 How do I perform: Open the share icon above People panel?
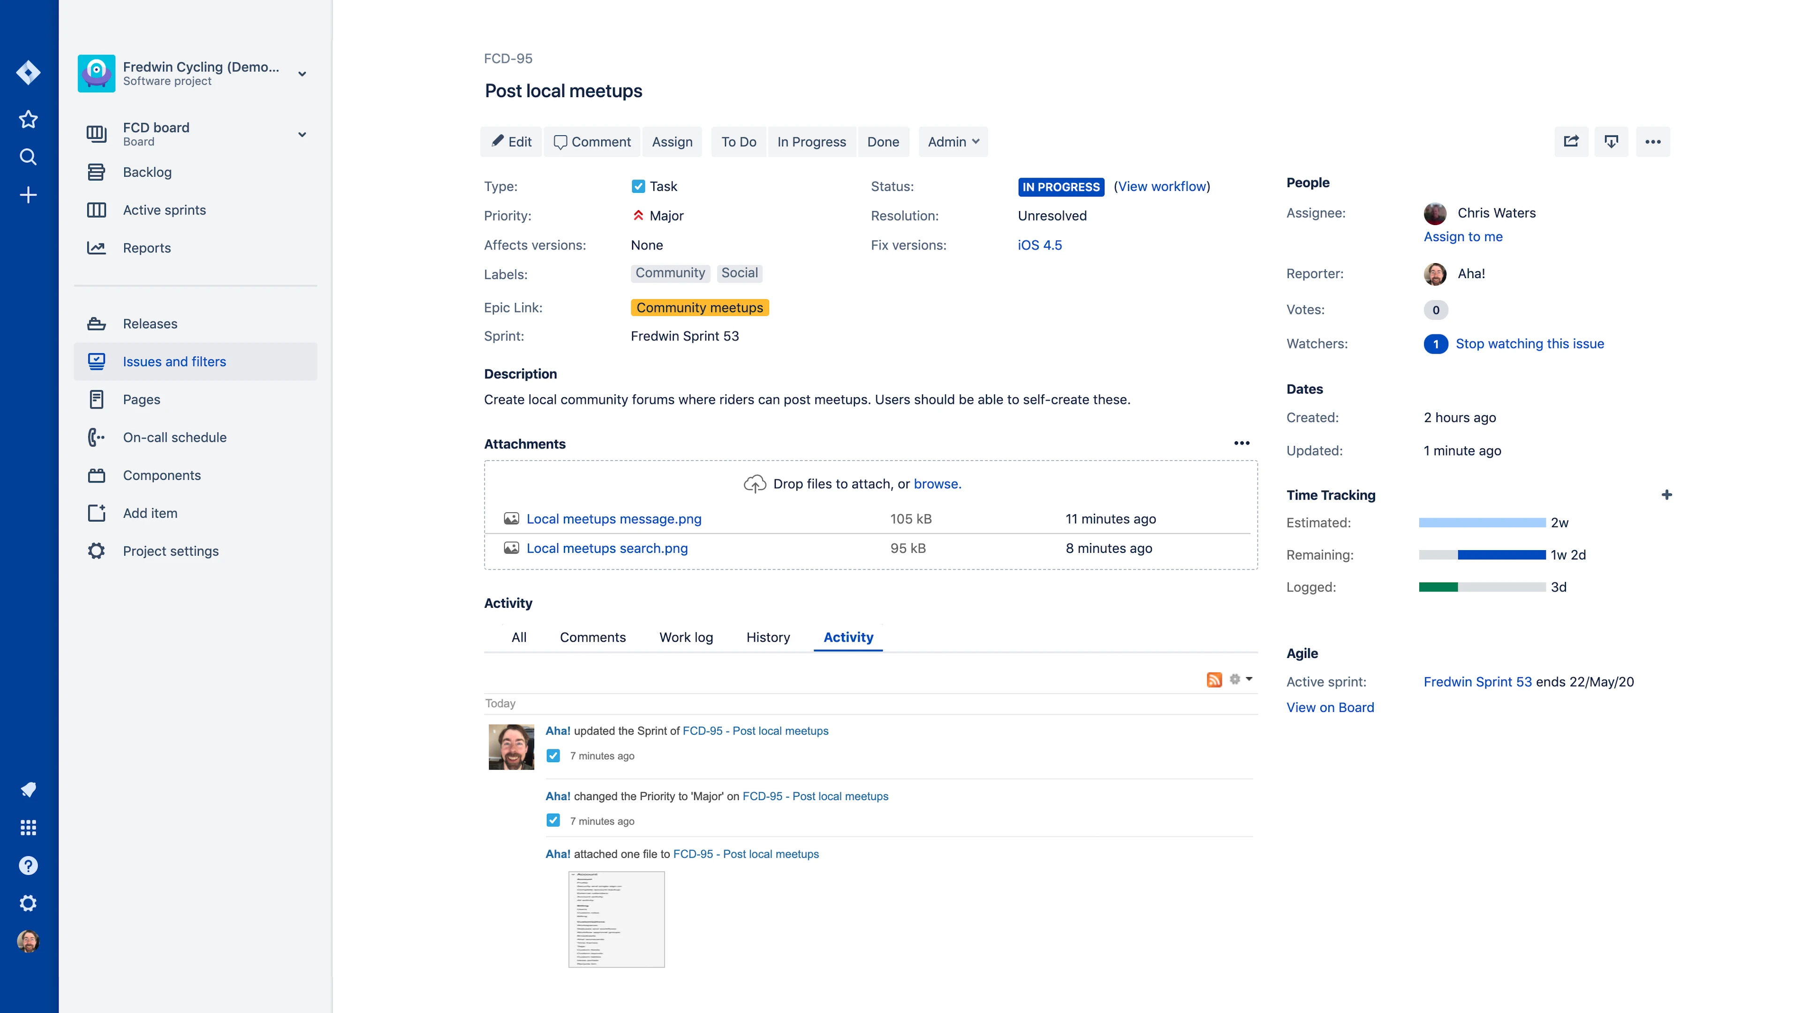pos(1571,141)
